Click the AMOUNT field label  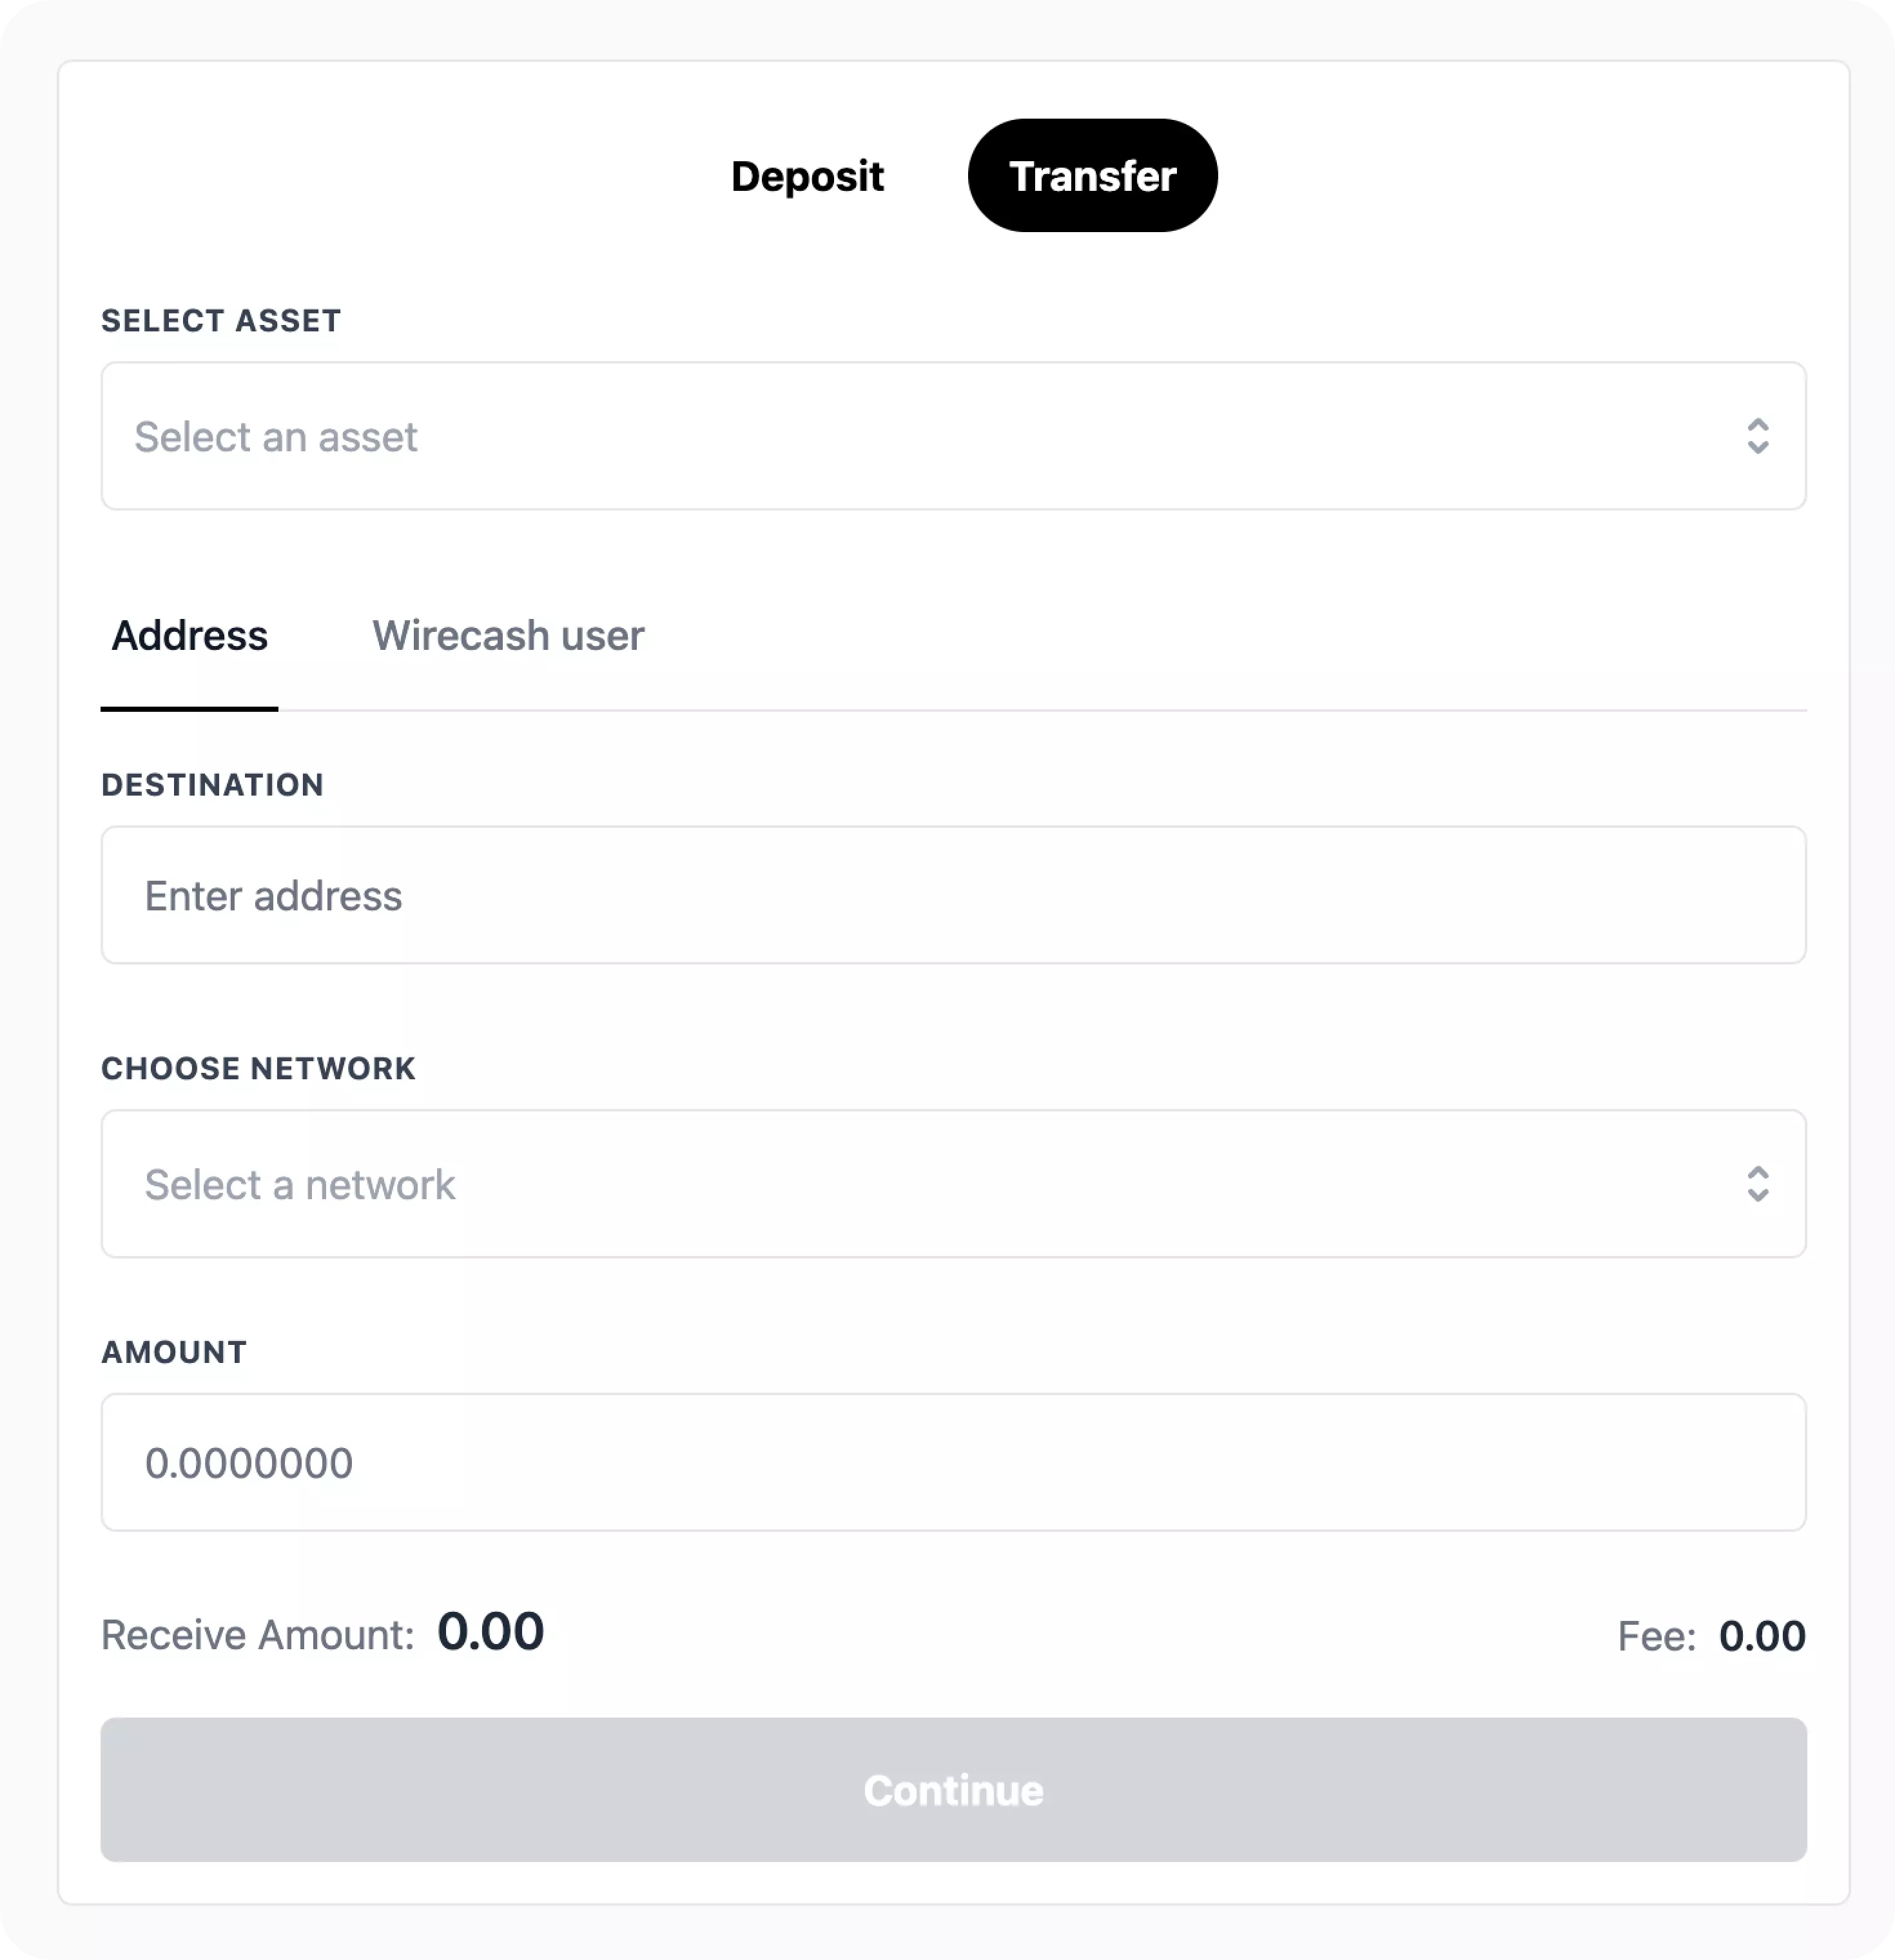pos(174,1352)
